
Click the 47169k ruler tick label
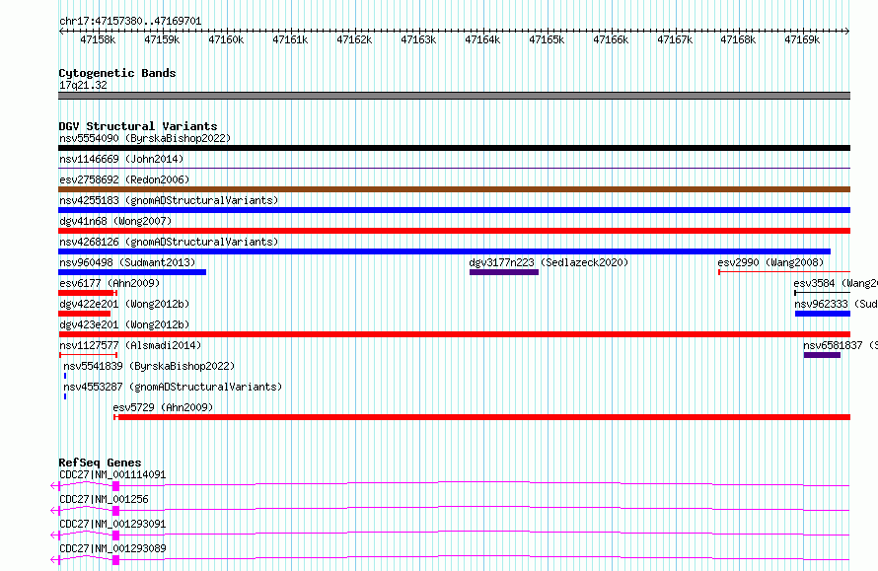802,39
